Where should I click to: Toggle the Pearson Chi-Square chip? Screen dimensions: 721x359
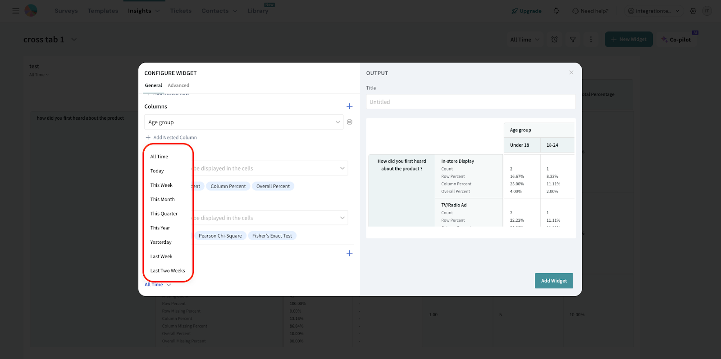pyautogui.click(x=220, y=236)
